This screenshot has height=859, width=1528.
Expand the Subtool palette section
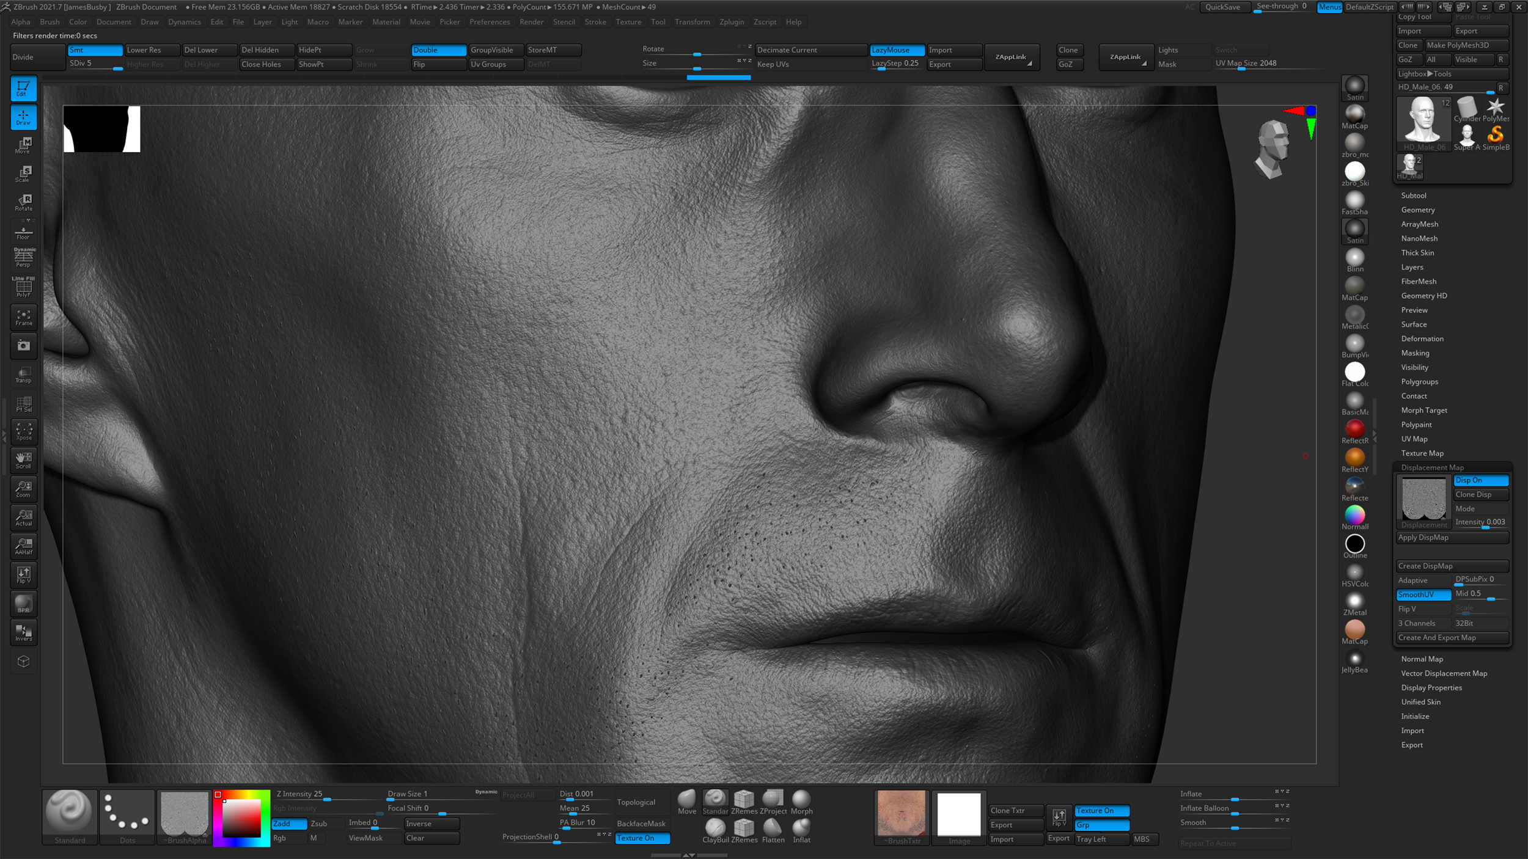pos(1413,196)
